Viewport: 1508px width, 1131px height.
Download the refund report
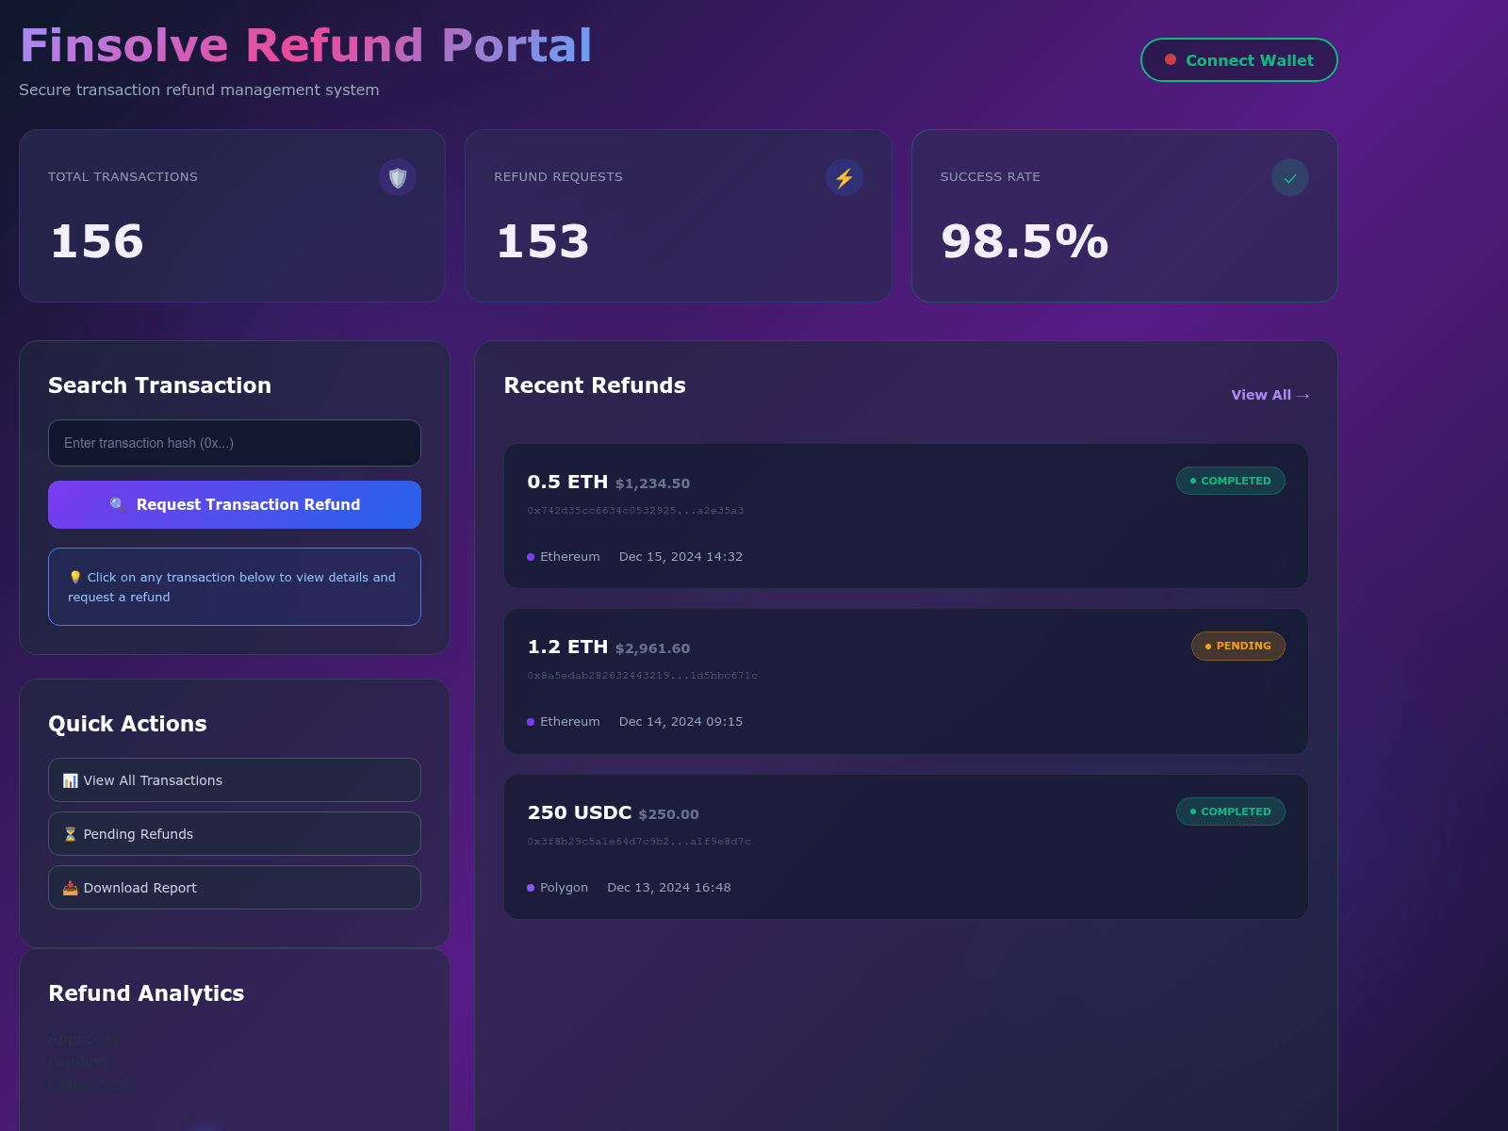[235, 888]
